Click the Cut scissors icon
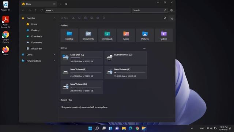 click(73, 18)
